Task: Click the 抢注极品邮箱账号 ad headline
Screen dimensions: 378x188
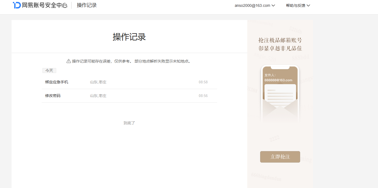Action: point(280,40)
